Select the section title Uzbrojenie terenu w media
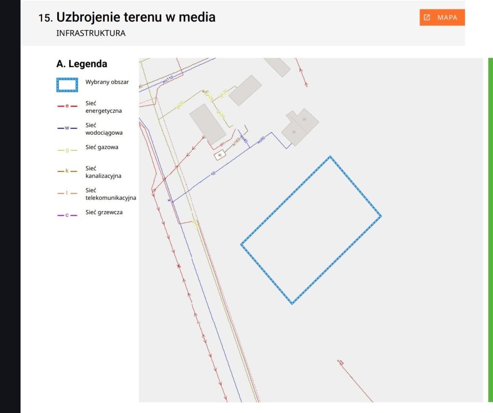Viewport: 493px width, 413px height. pos(136,17)
